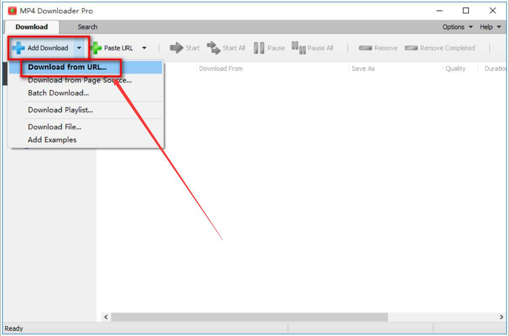This screenshot has height=336, width=509.
Task: Click the MP4 Downloader Pro app icon
Action: [12, 11]
